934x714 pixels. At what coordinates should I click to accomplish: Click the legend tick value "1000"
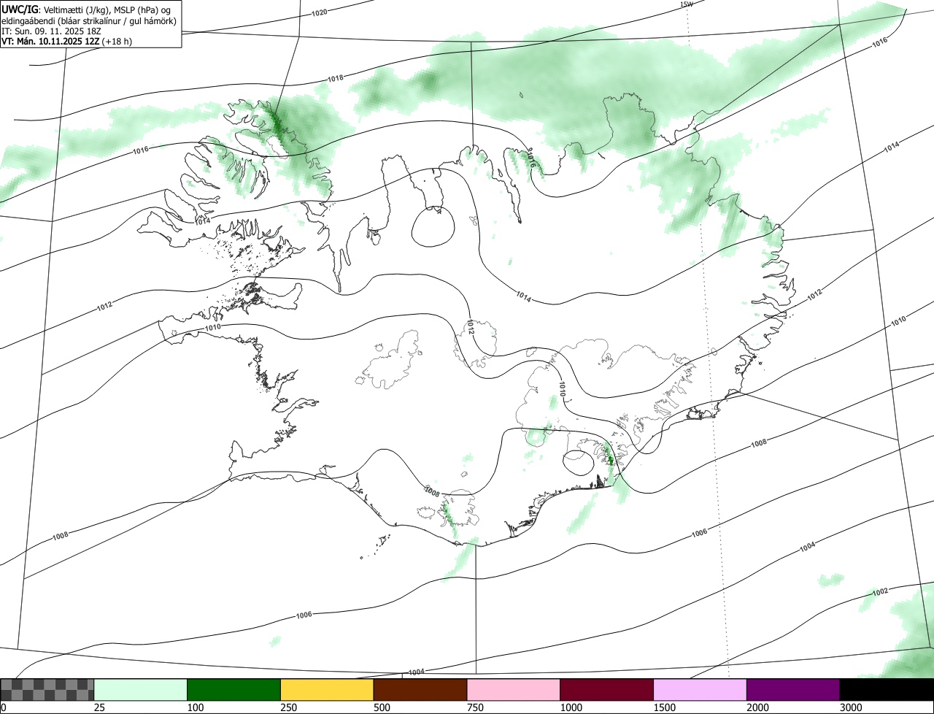coord(570,708)
